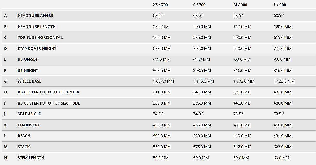Click the XS / 700 column header
The height and width of the screenshot is (165, 316).
coord(160,5)
